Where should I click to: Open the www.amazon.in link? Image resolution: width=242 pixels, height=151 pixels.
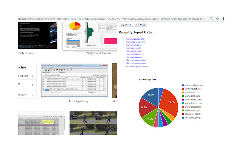134,57
